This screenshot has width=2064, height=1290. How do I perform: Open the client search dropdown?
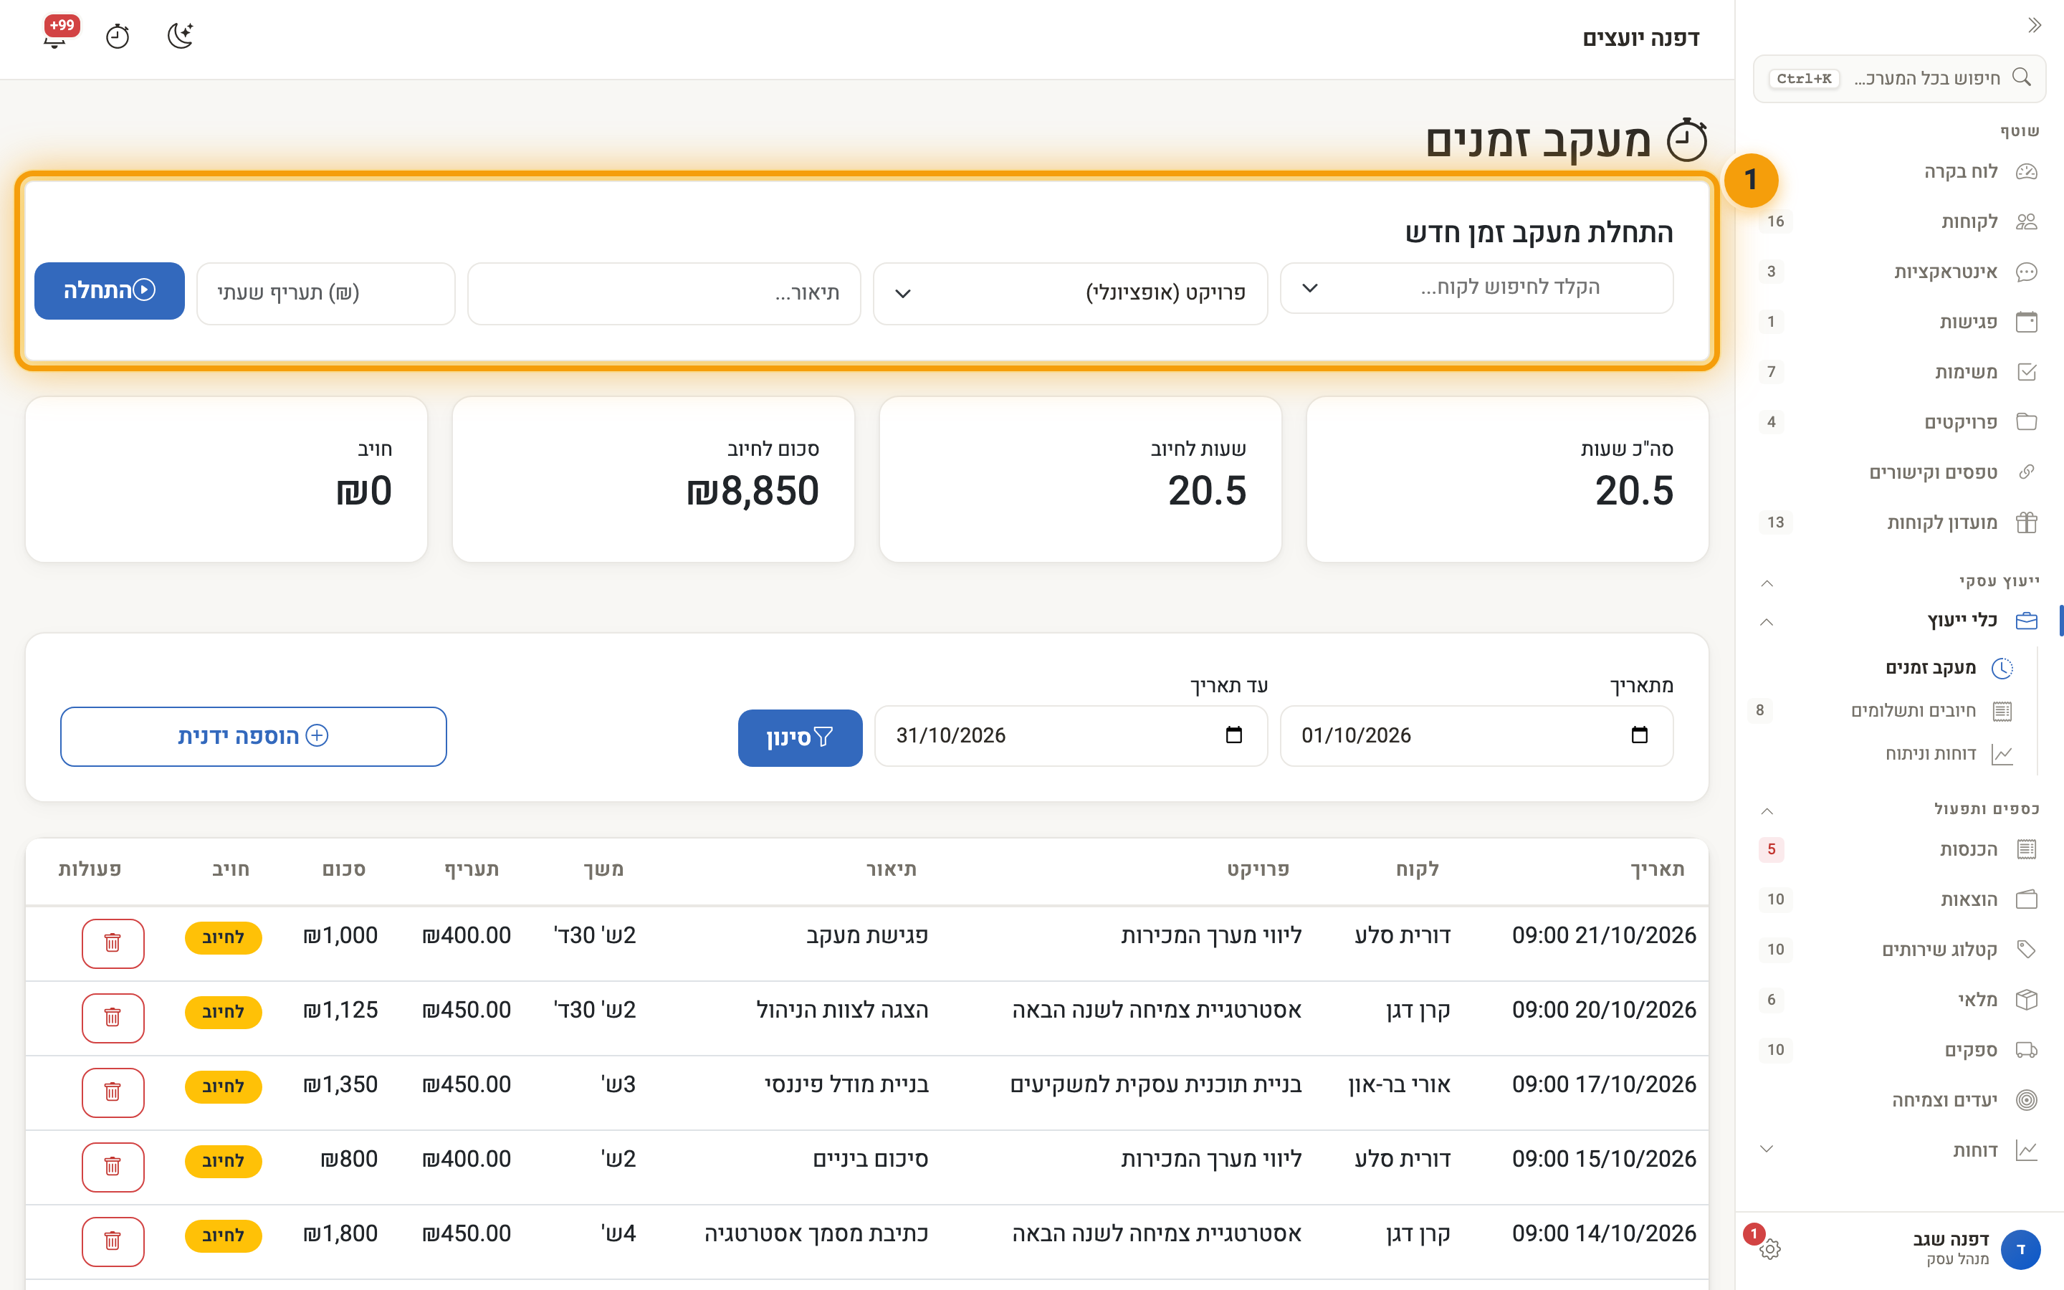click(1476, 288)
